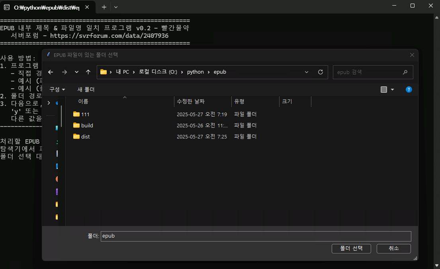This screenshot has height=269, width=440.
Task: Go back using the back arrow
Action: [x=51, y=72]
